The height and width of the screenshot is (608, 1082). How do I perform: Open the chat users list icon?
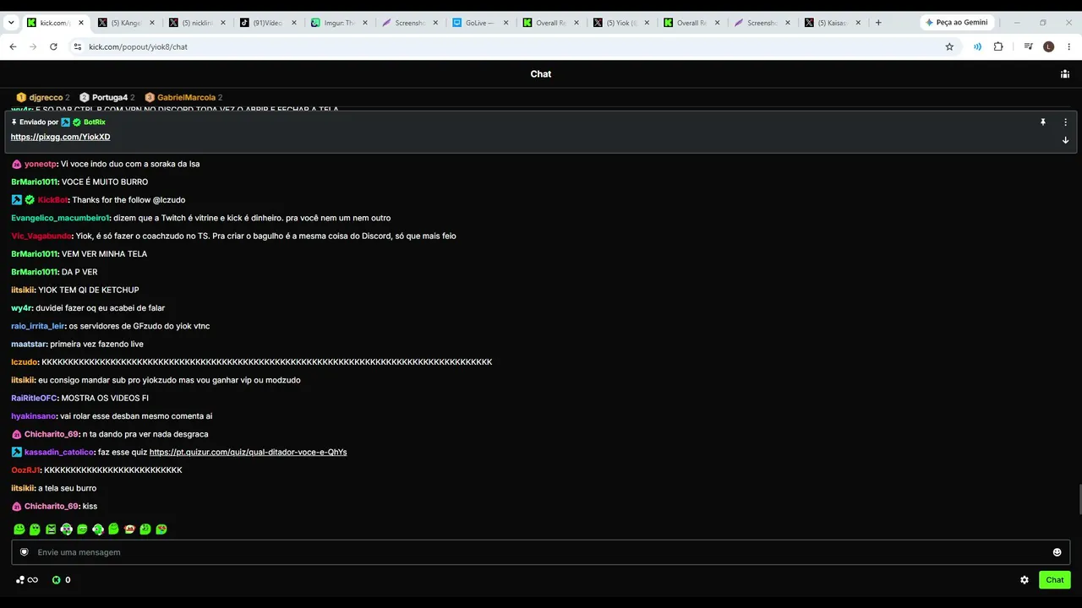(1065, 74)
